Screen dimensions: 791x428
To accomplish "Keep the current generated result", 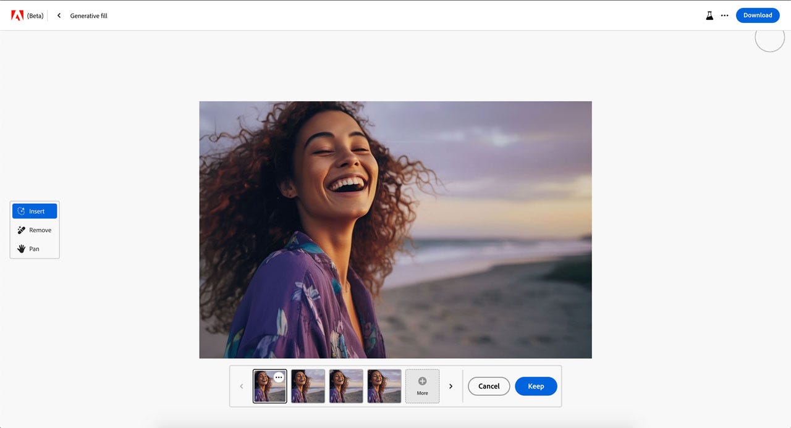I will (536, 386).
